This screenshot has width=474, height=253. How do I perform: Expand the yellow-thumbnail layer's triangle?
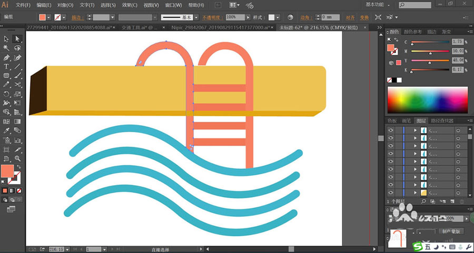coord(415,193)
